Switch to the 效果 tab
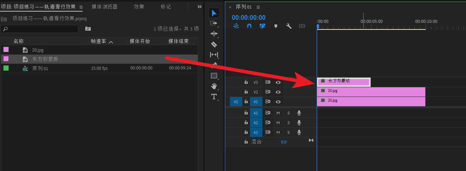 click(x=139, y=7)
